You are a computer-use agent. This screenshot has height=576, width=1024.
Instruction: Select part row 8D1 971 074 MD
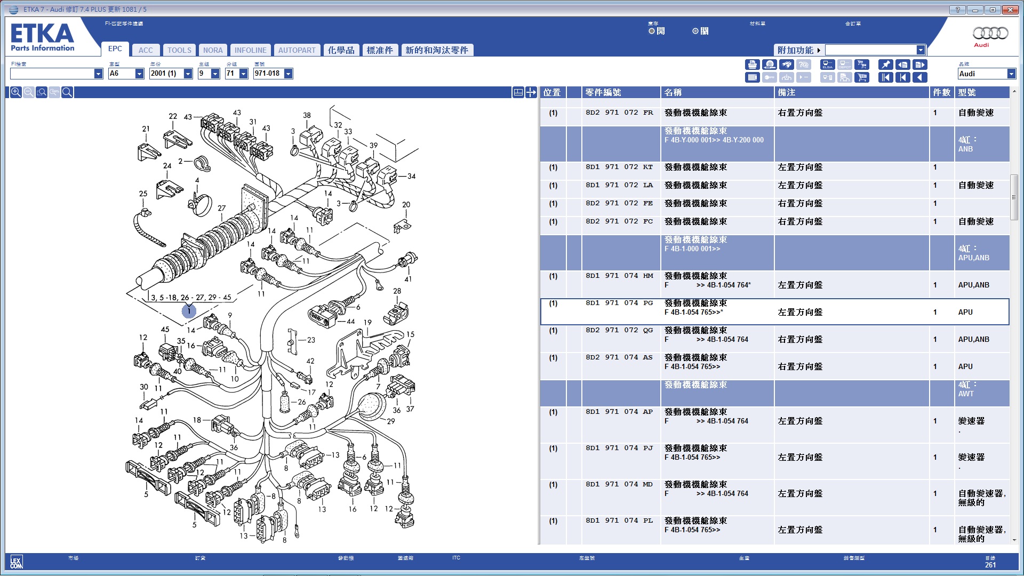pos(774,497)
